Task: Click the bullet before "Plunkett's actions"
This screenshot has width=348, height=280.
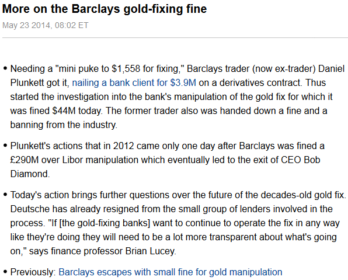Action: click(5, 146)
